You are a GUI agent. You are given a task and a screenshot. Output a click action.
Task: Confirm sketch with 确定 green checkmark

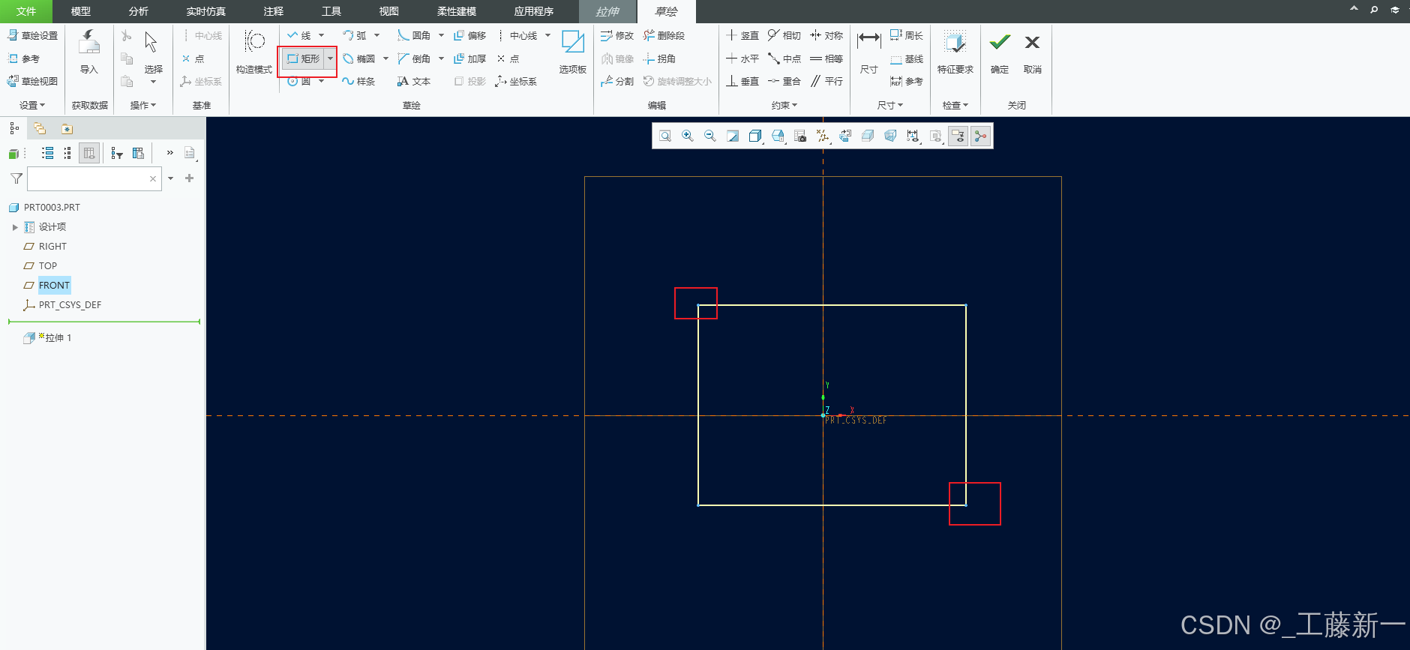pyautogui.click(x=1000, y=52)
